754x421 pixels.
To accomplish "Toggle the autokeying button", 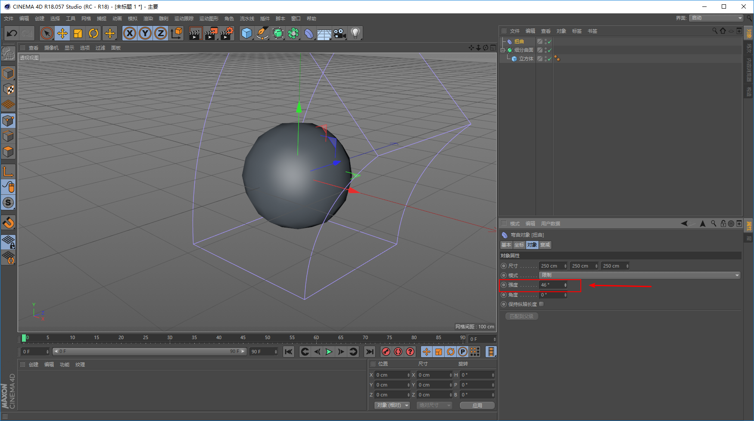I will pyautogui.click(x=398, y=352).
